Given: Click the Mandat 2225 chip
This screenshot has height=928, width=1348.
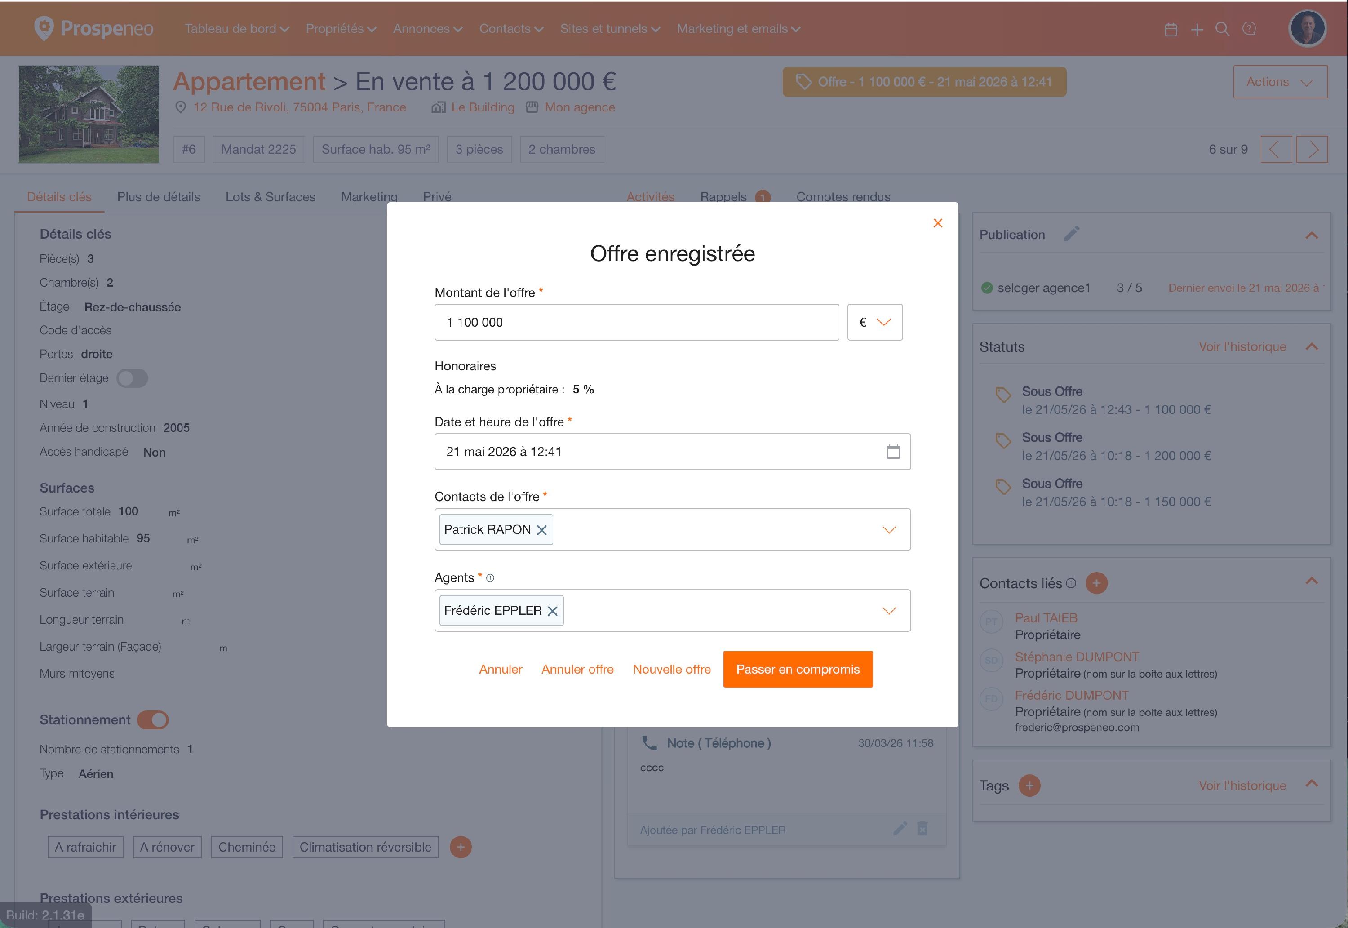Looking at the screenshot, I should click(x=259, y=150).
